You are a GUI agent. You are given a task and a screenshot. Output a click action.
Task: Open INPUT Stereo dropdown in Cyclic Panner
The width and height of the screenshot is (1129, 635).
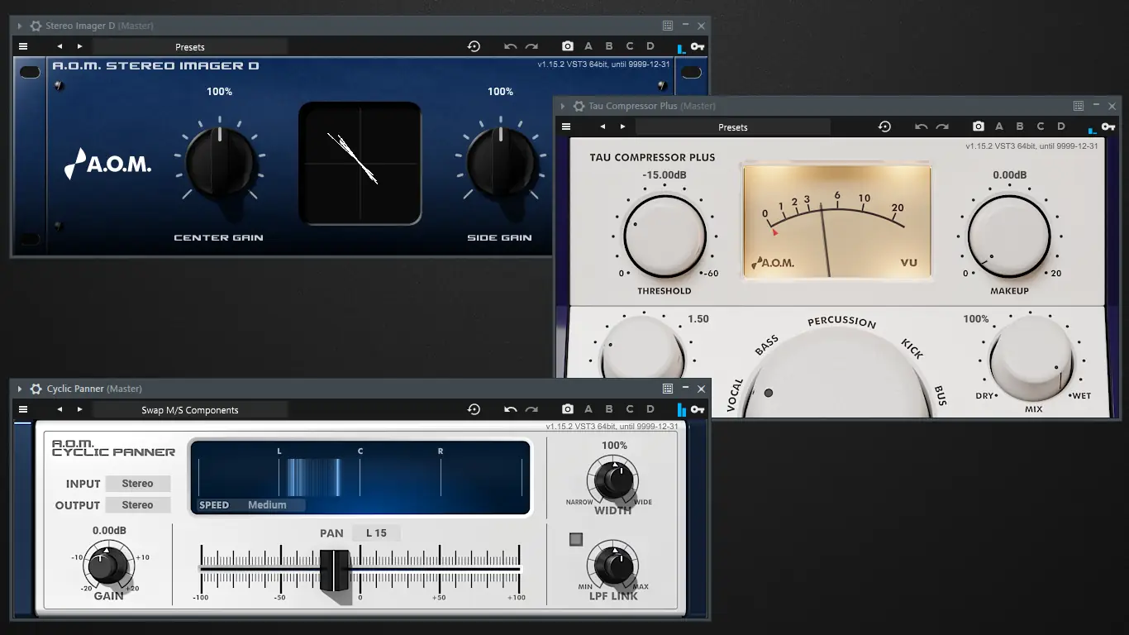(x=138, y=484)
